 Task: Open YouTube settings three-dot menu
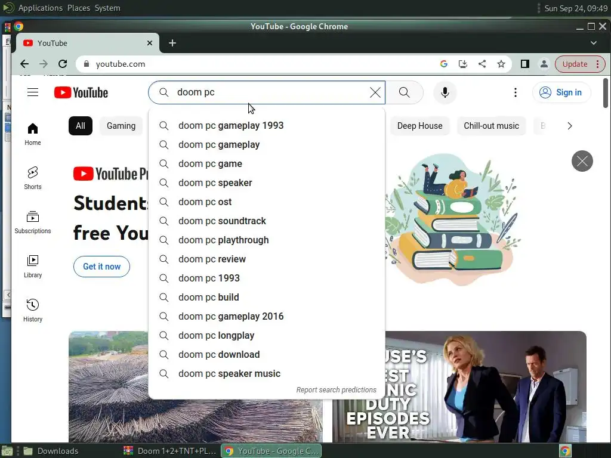click(x=515, y=92)
